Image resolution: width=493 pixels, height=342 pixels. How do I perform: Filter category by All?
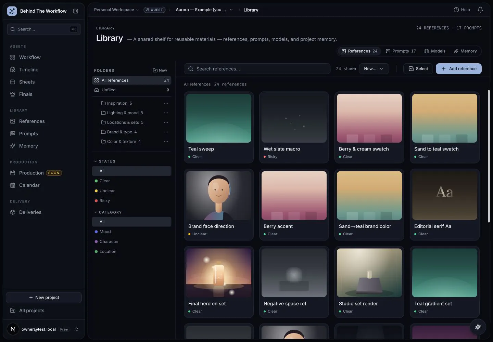click(131, 222)
